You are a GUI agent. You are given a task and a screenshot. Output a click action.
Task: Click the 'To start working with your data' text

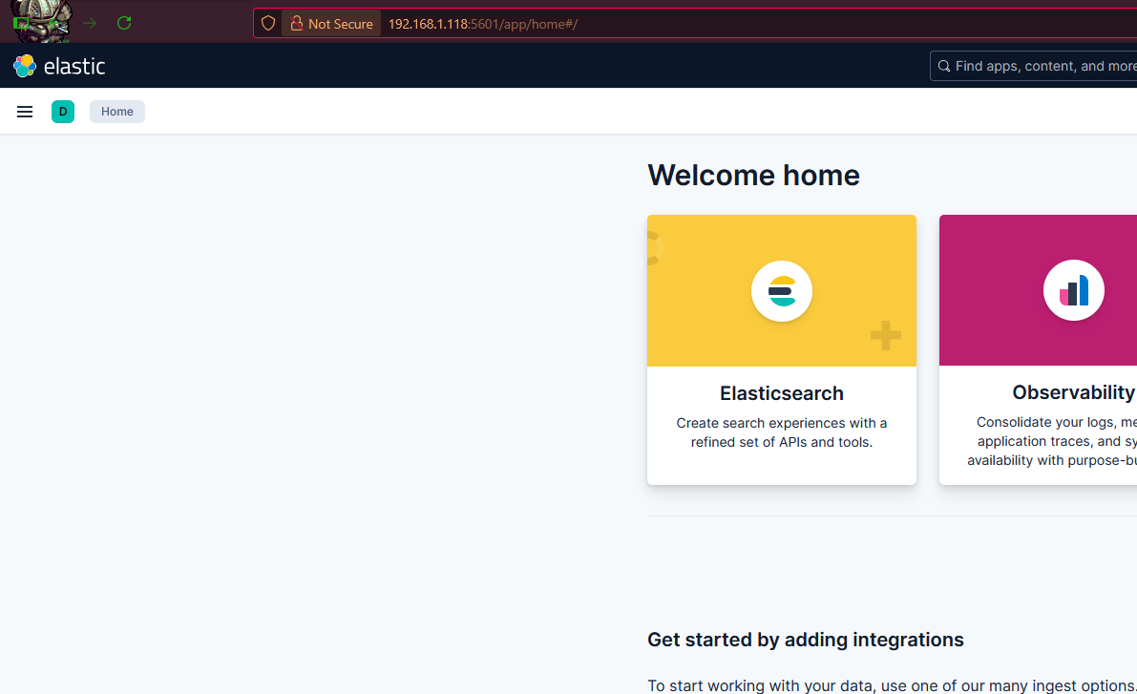pos(892,685)
